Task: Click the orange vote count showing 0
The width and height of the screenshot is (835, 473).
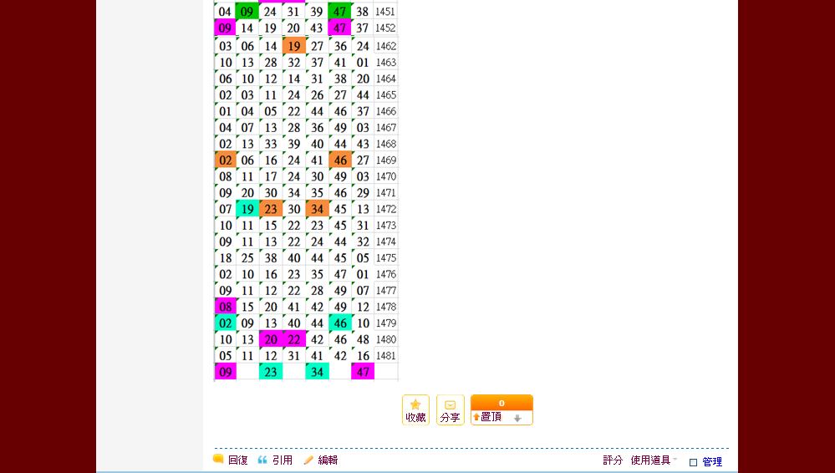Action: coord(502,403)
